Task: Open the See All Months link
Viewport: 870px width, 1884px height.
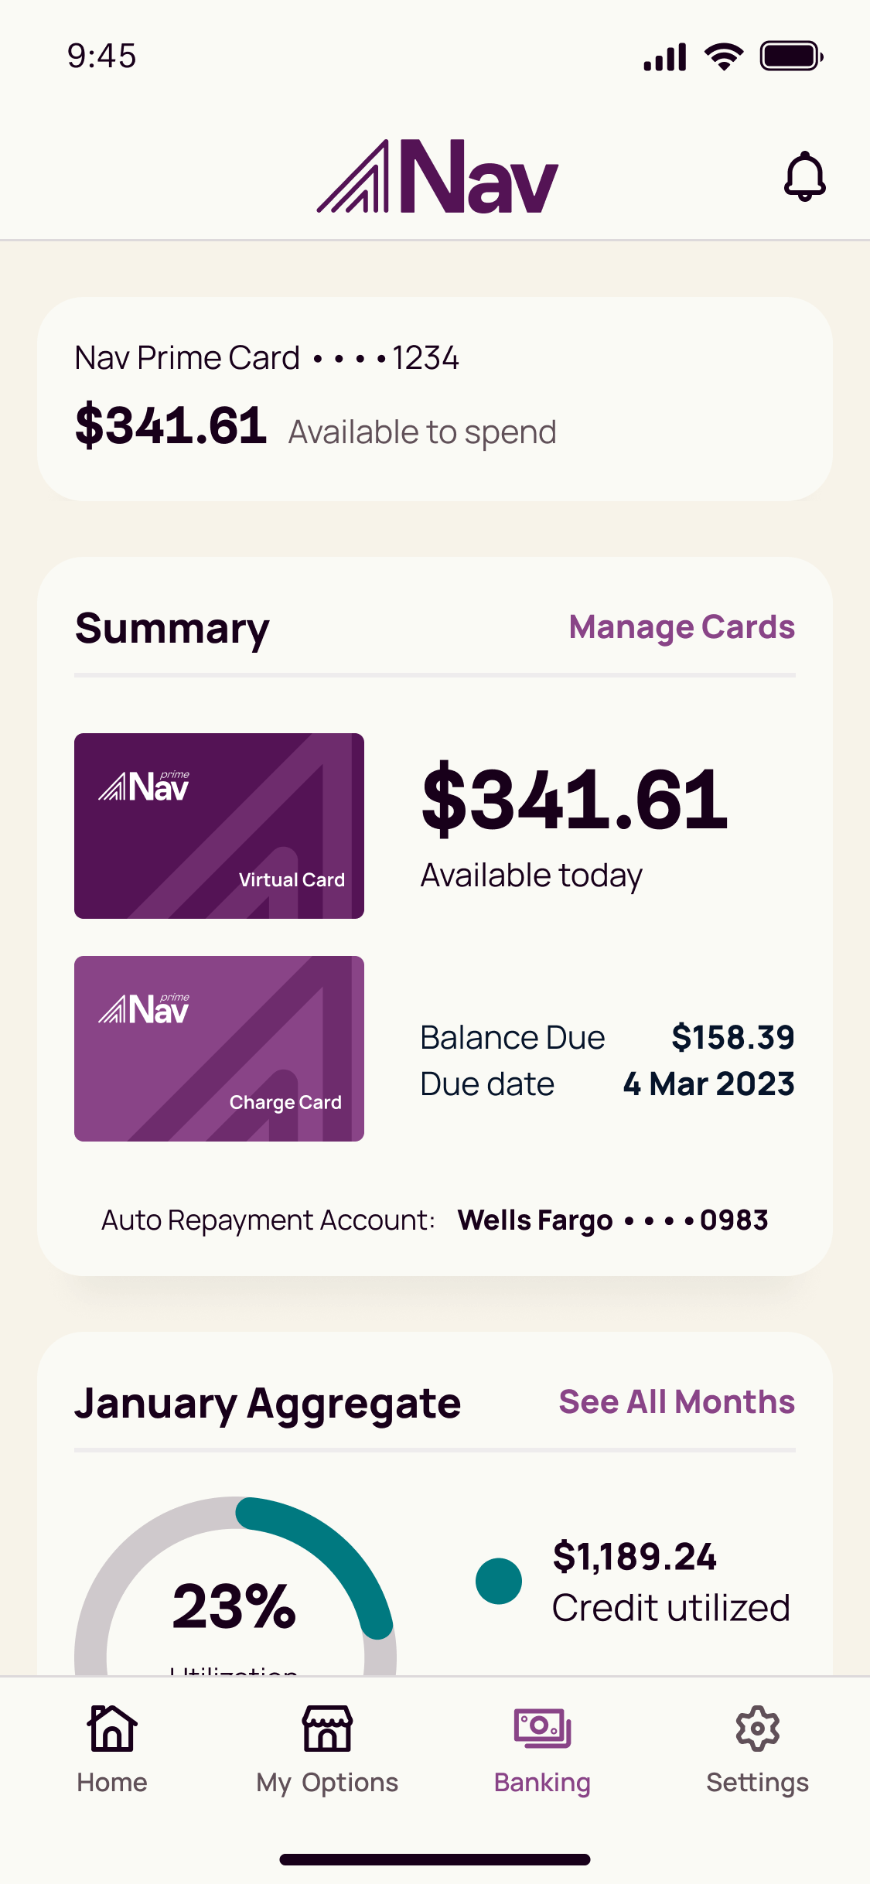Action: [x=677, y=1402]
